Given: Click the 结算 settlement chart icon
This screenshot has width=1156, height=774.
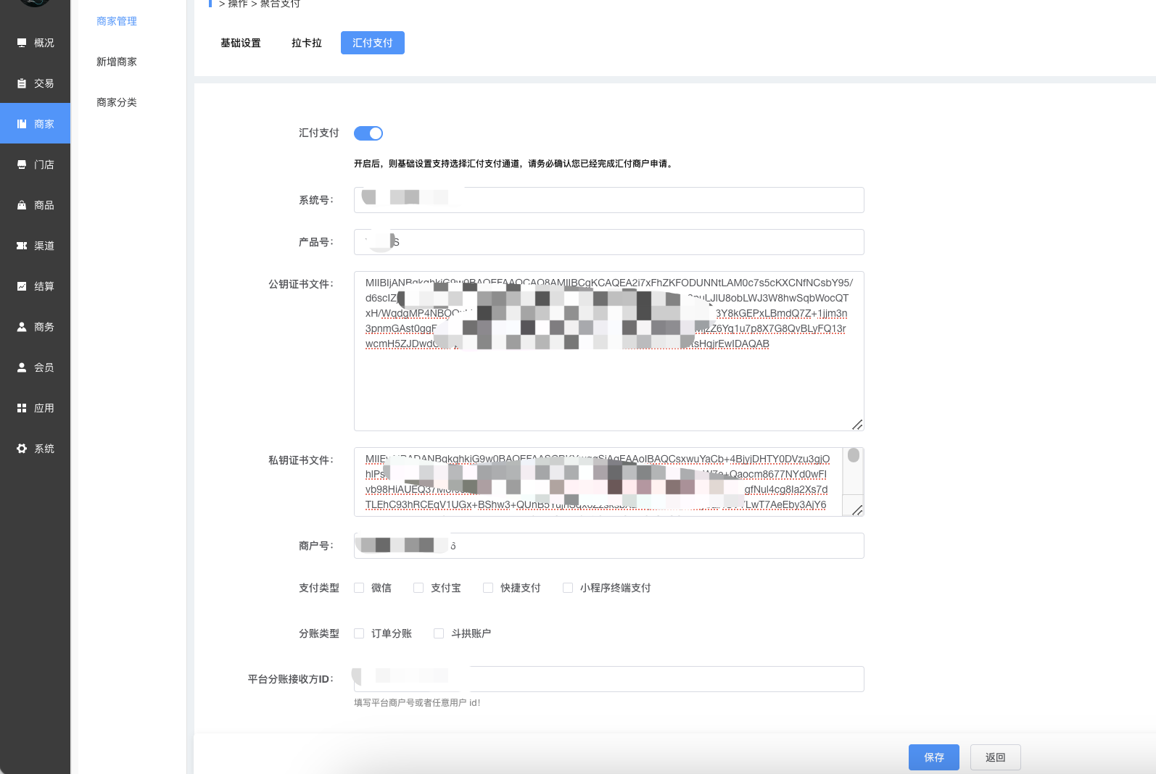Looking at the screenshot, I should click(x=22, y=286).
